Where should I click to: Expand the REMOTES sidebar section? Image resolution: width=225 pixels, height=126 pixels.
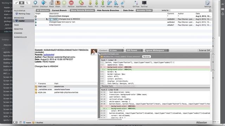click(x=18, y=29)
